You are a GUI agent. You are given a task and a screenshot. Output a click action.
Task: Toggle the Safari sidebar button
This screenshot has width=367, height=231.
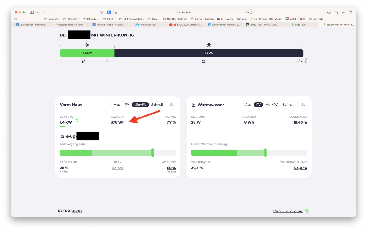[32, 13]
